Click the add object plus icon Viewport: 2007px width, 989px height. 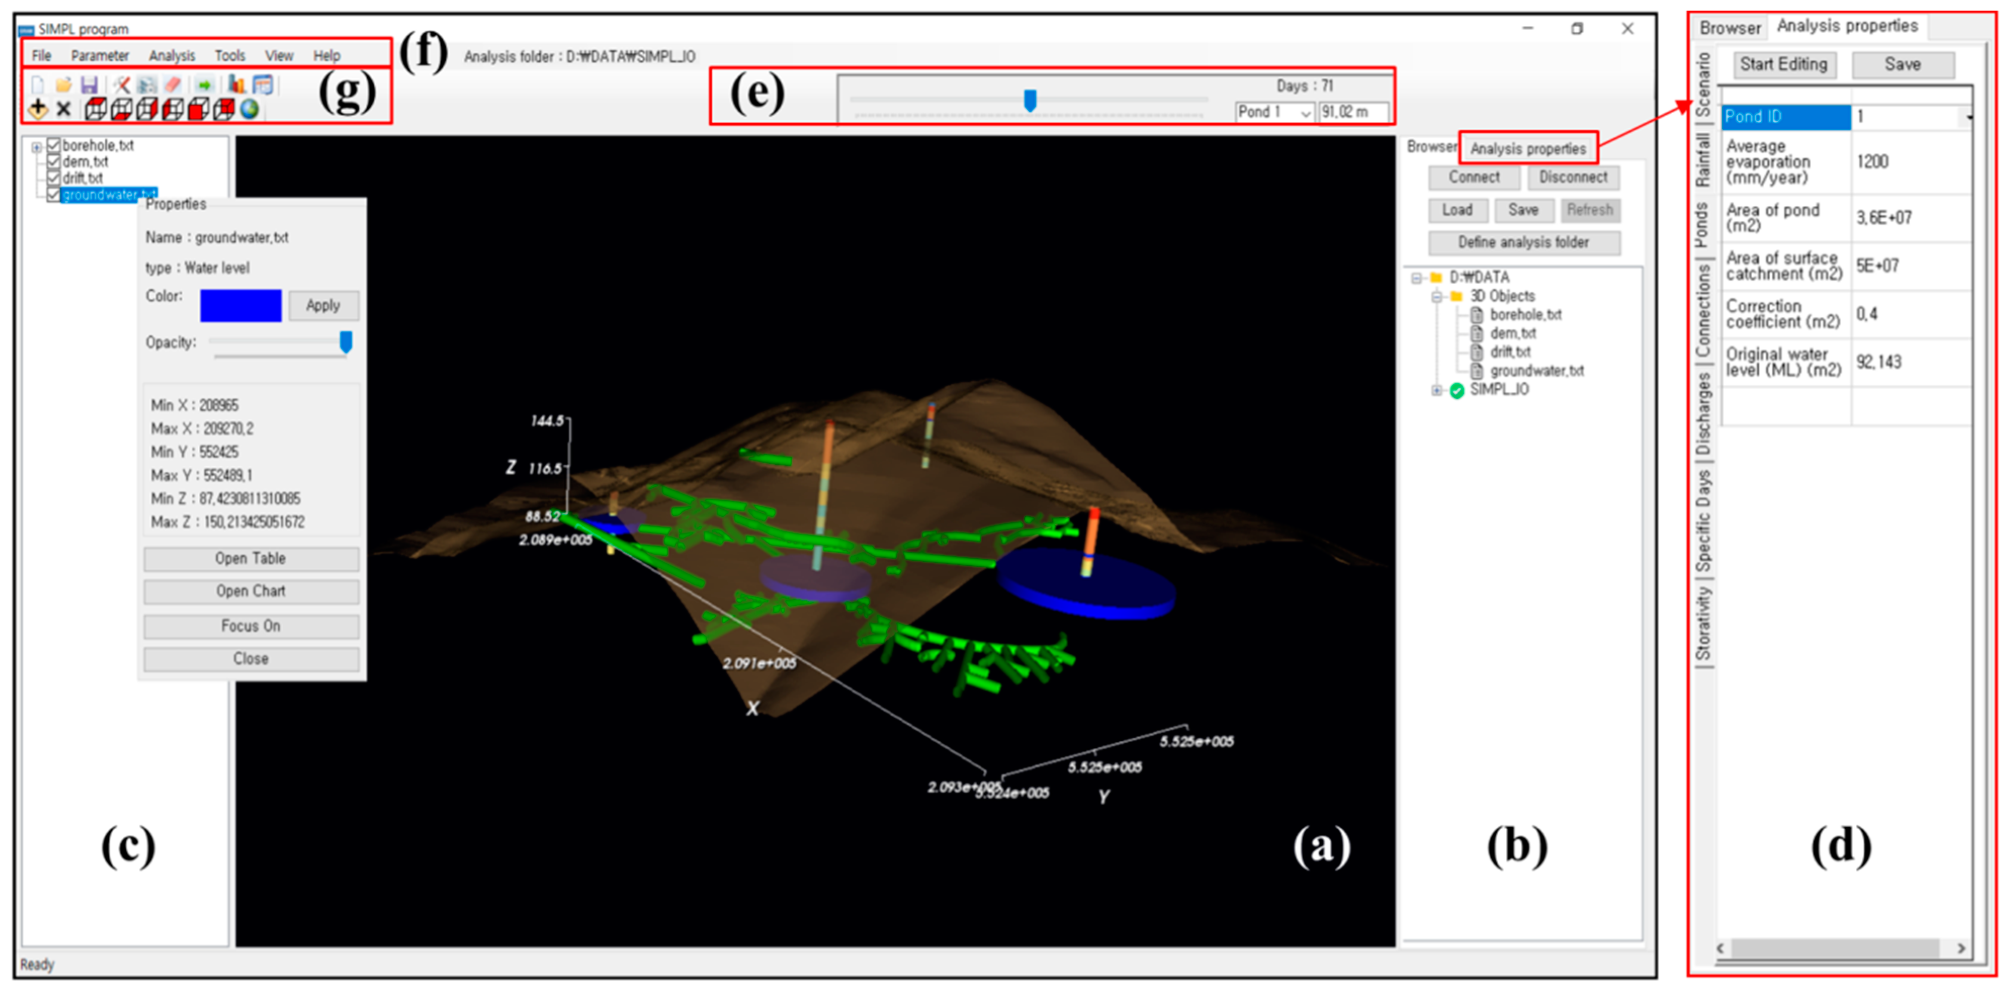[x=38, y=109]
